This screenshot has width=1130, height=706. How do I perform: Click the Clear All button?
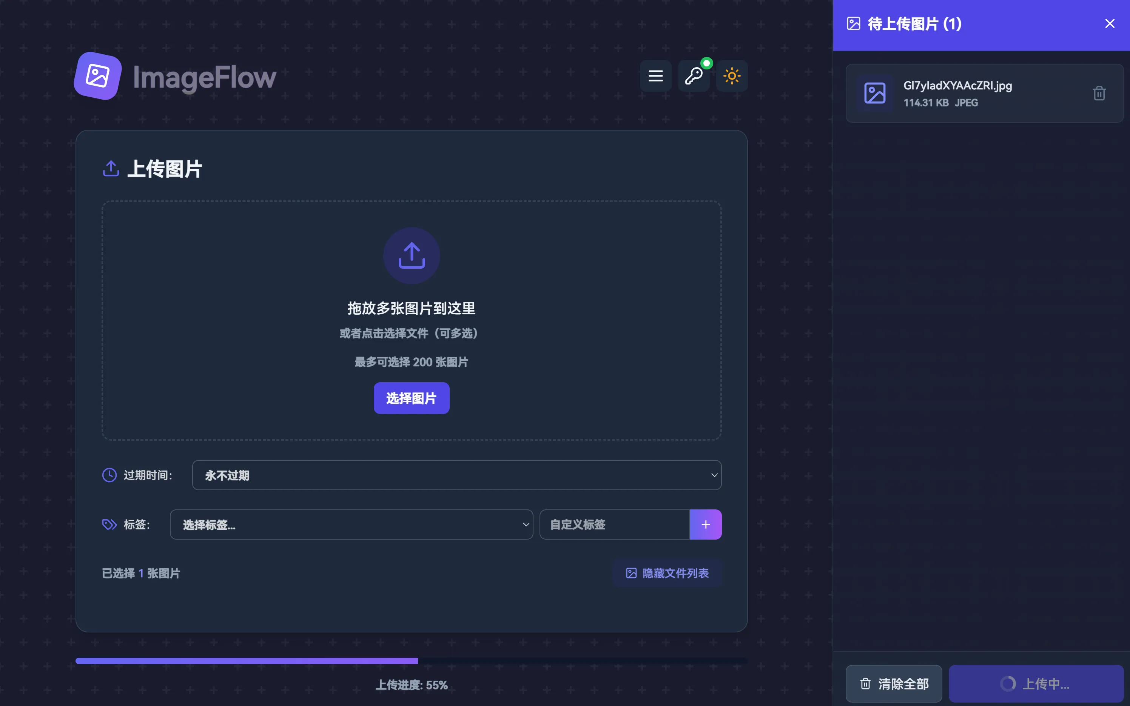point(894,684)
